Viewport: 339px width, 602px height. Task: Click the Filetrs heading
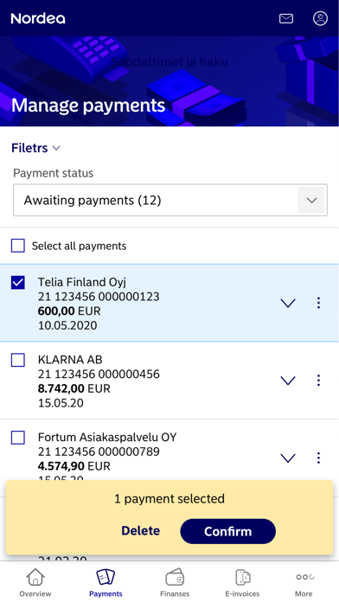click(x=29, y=148)
